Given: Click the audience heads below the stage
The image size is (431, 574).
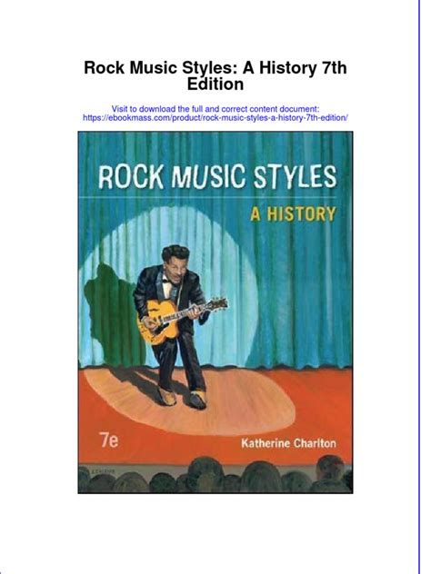Looking at the screenshot, I should pos(215,476).
